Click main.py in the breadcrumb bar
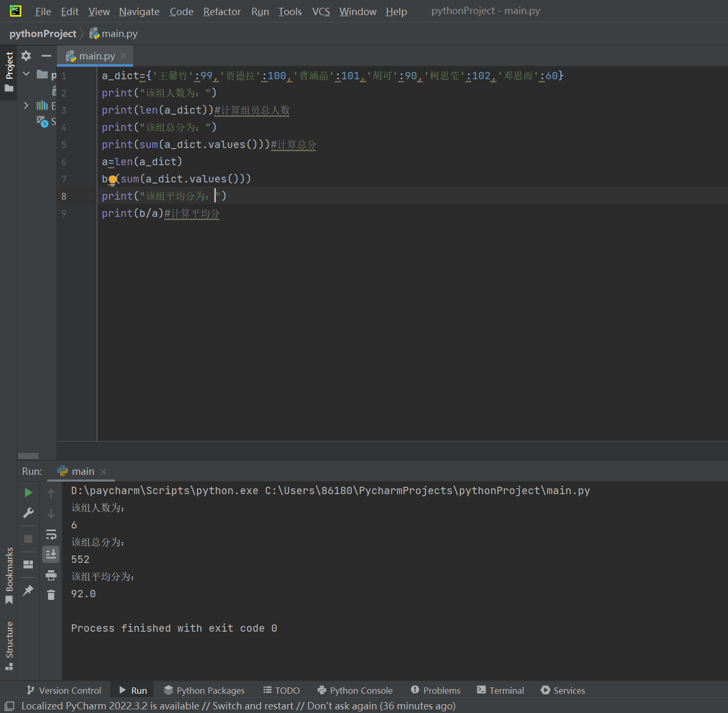The image size is (728, 713). click(x=114, y=33)
